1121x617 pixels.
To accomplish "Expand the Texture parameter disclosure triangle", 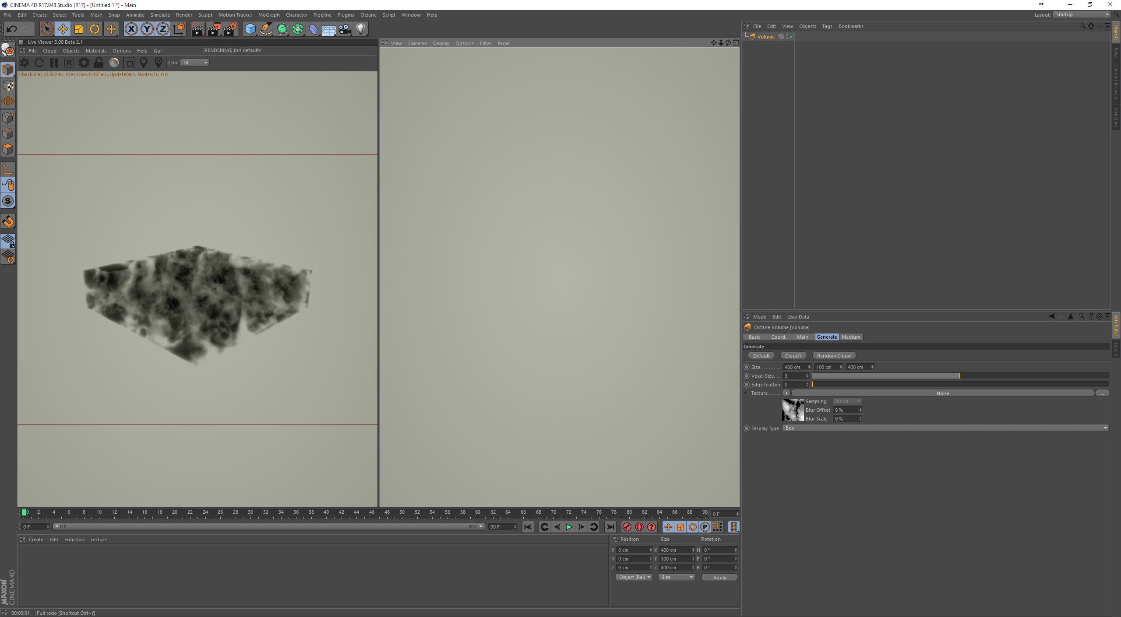I will (746, 393).
